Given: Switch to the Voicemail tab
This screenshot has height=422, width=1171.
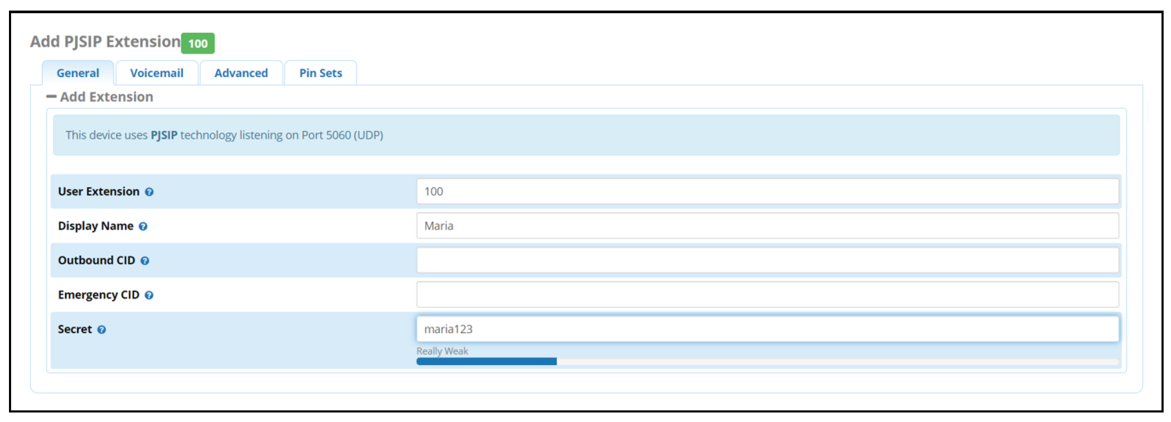Looking at the screenshot, I should click(157, 73).
